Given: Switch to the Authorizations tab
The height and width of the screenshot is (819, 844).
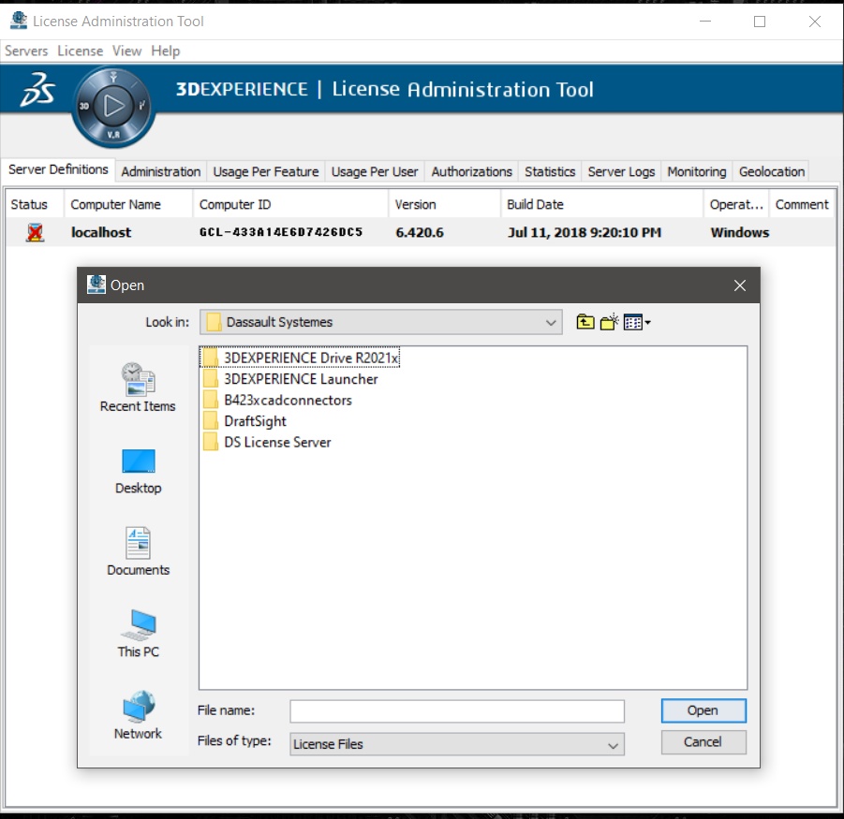Looking at the screenshot, I should tap(471, 171).
